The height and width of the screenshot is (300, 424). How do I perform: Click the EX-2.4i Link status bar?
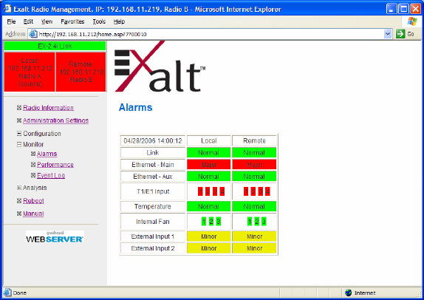click(55, 46)
